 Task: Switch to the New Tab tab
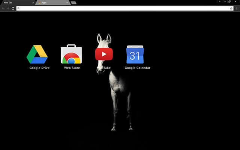[18, 3]
